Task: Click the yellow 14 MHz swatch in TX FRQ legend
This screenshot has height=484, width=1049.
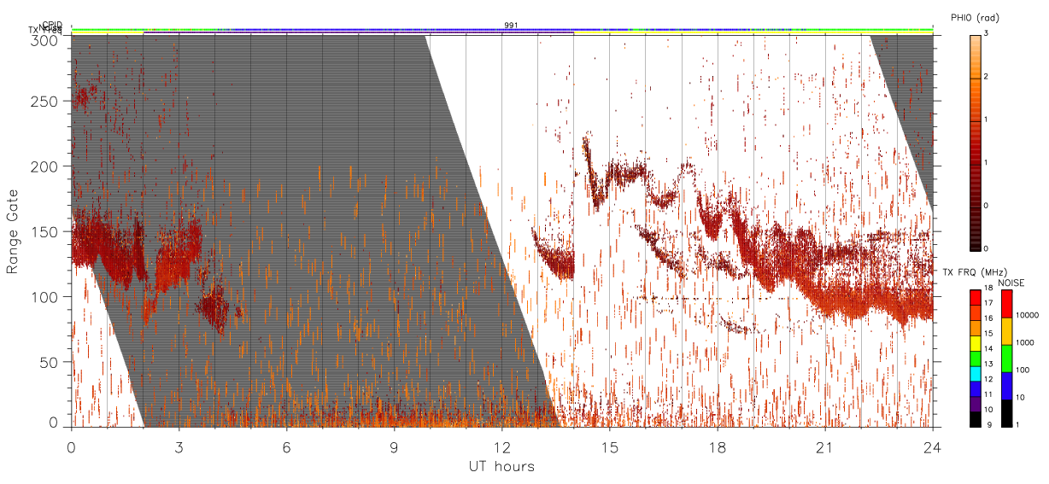Action: pos(974,343)
